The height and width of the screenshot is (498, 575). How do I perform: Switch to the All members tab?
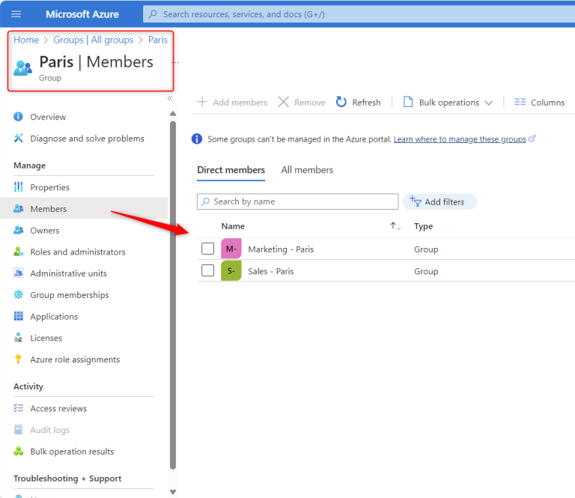307,170
